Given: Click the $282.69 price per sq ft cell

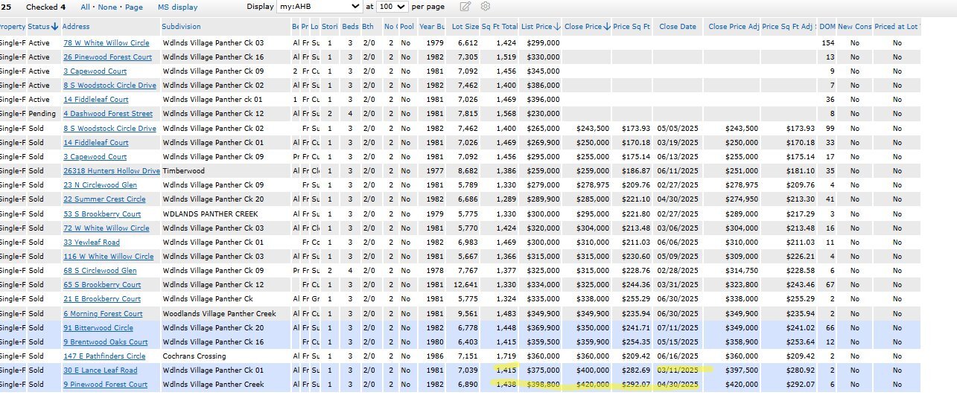Looking at the screenshot, I should click(635, 370).
